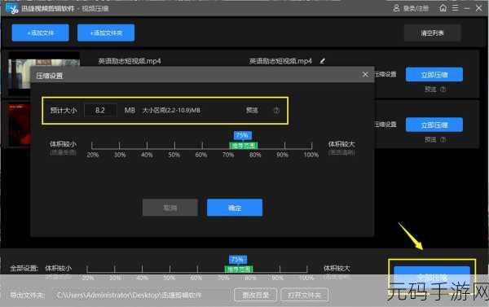The width and height of the screenshot is (489, 307).
Task: Click the 预计大小 input showing 8.2
Action: (x=100, y=110)
